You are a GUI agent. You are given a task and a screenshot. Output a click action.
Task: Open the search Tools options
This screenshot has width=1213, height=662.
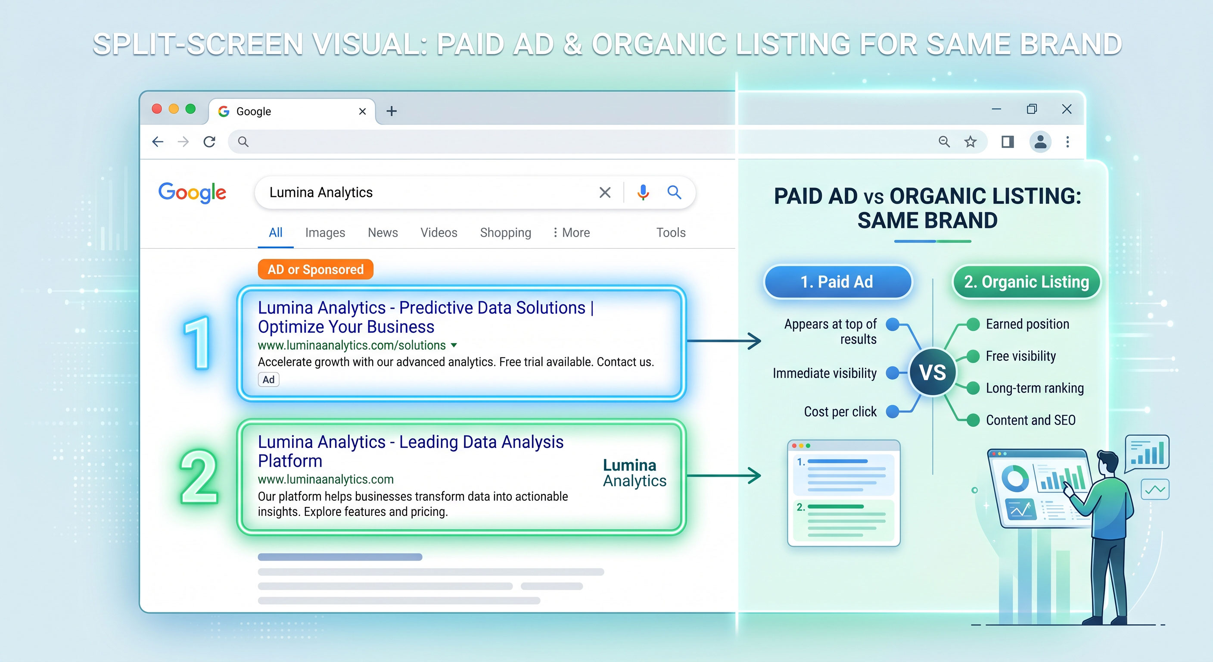(671, 232)
